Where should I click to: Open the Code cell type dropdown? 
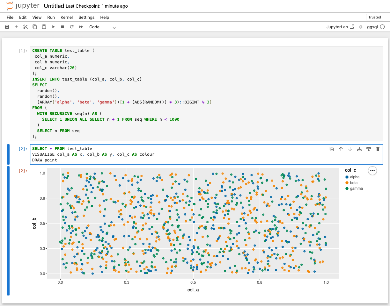[102, 27]
